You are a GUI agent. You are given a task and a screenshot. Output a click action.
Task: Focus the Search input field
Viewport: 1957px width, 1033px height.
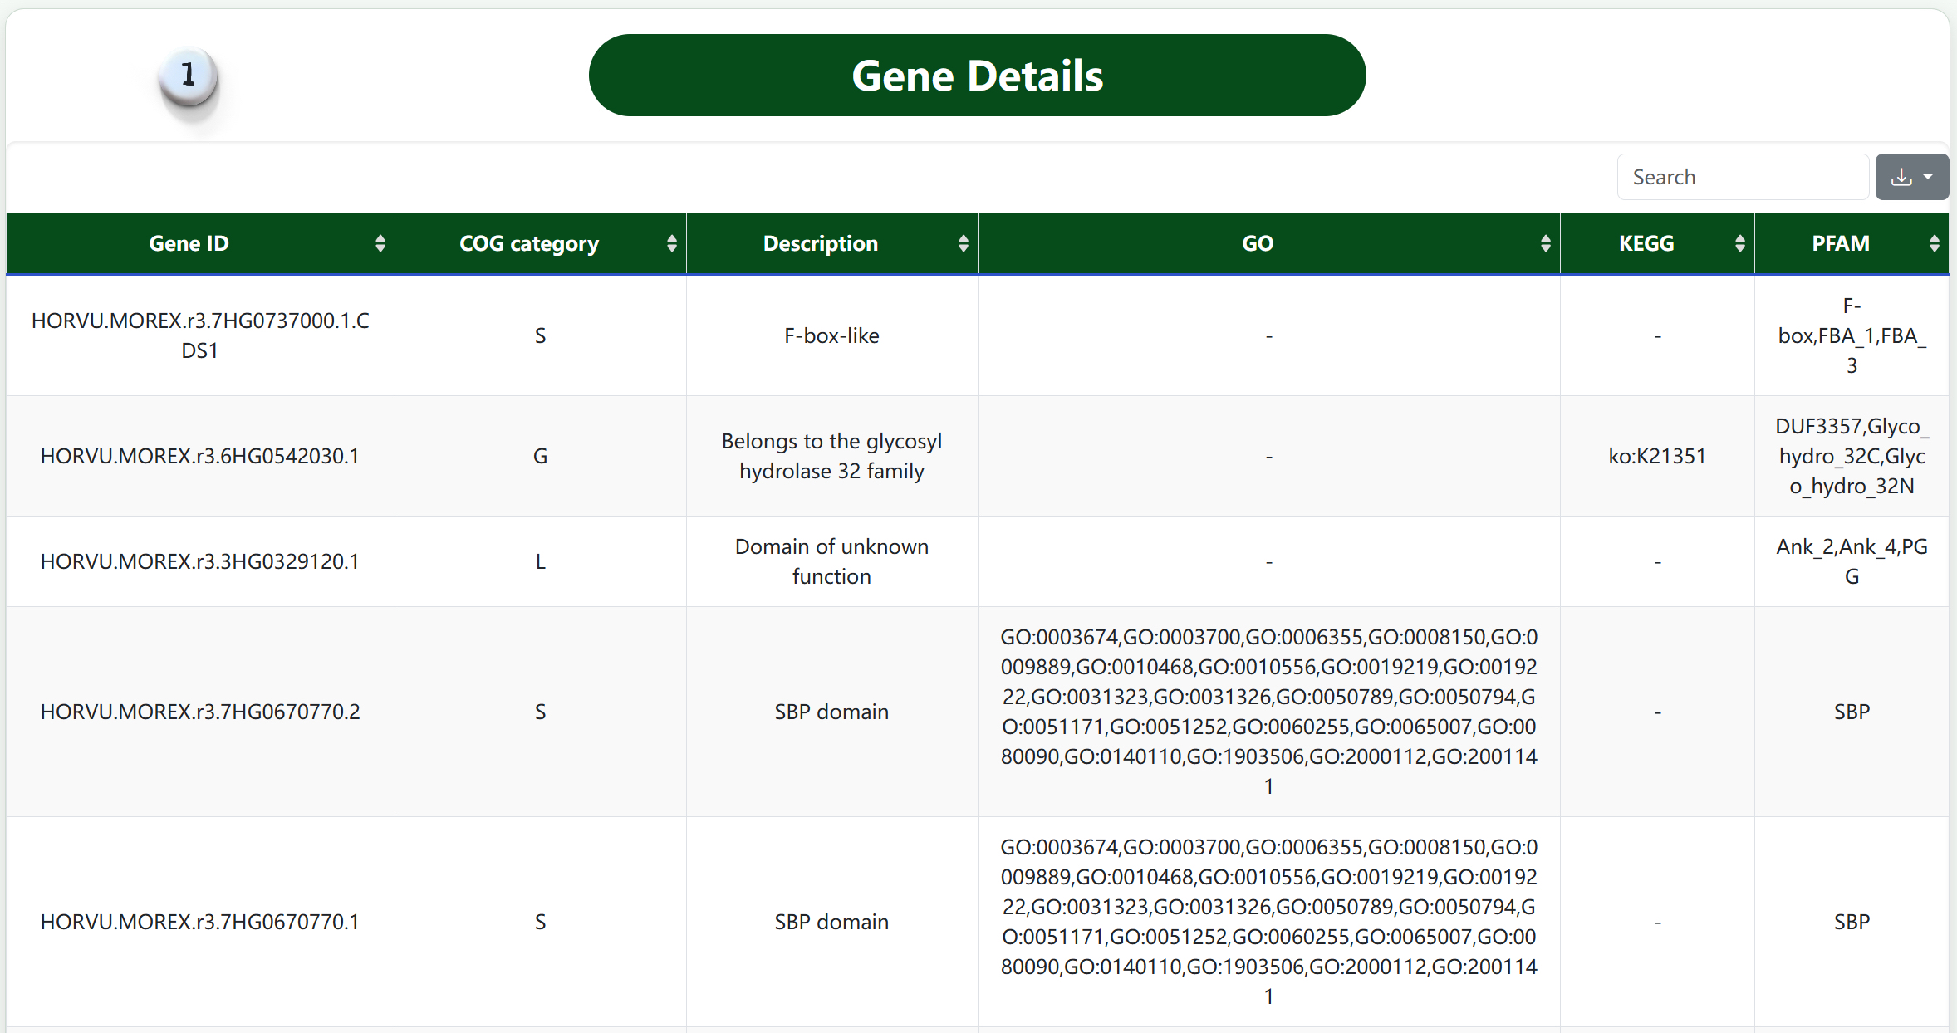pyautogui.click(x=1743, y=177)
